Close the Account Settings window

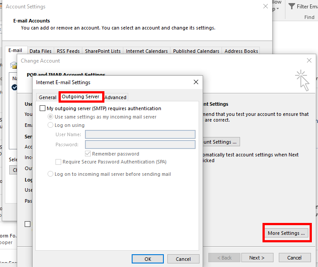(266, 6)
